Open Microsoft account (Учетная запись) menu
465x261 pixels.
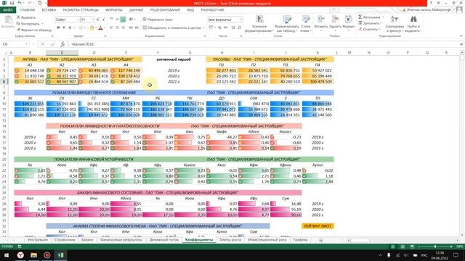click(429, 9)
